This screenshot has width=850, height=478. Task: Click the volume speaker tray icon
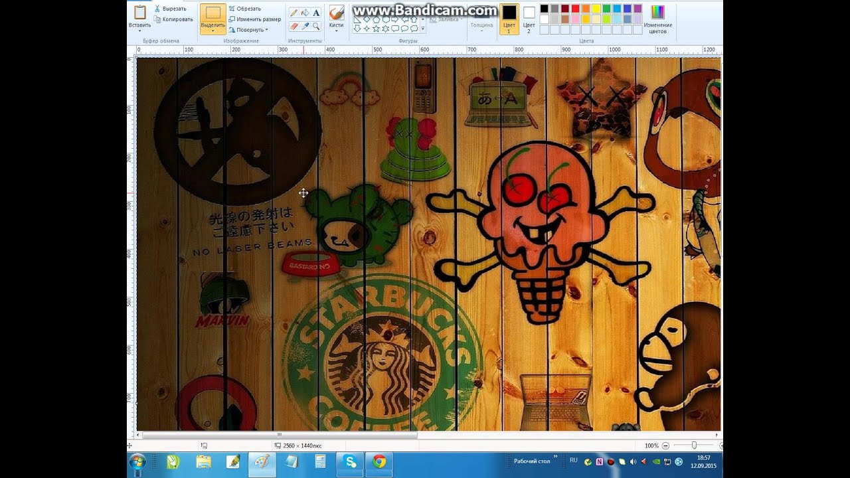click(x=633, y=462)
